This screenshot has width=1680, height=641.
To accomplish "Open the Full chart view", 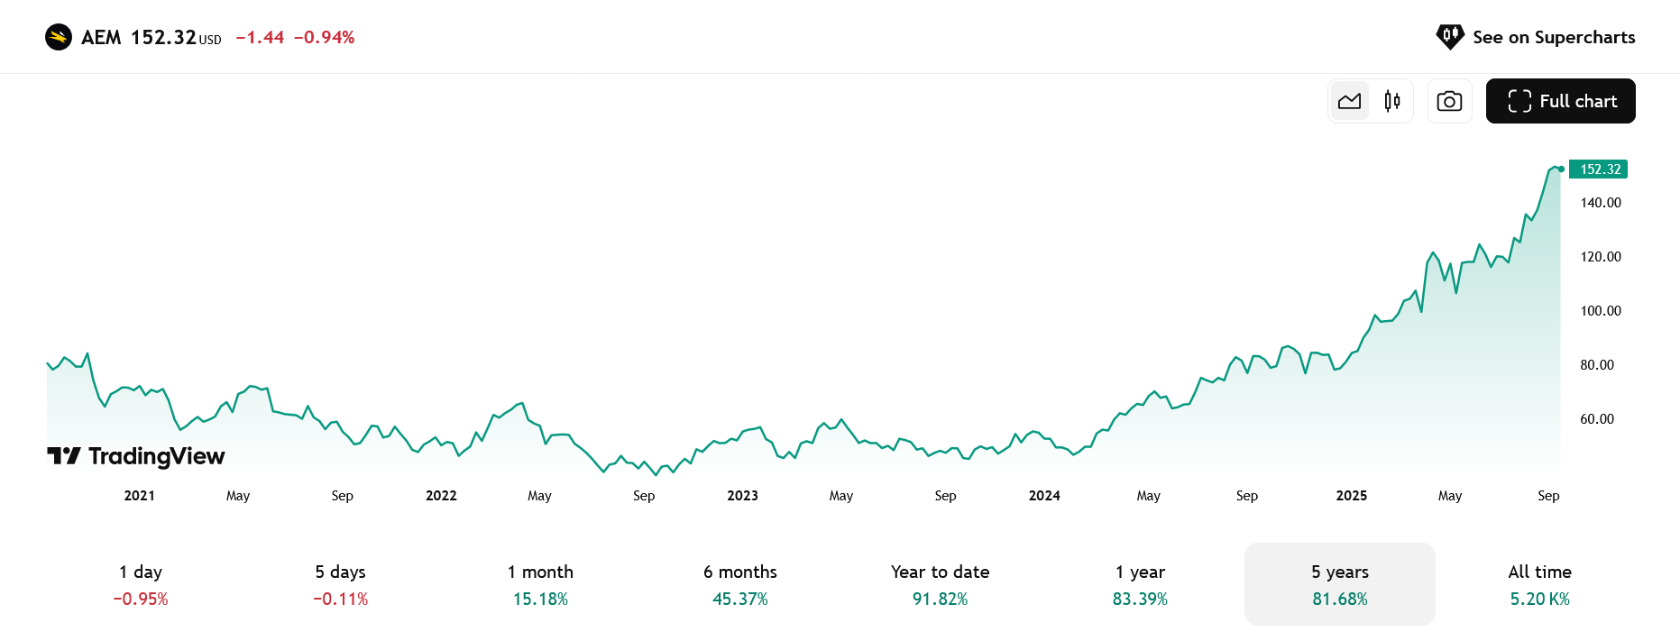I will (x=1560, y=101).
